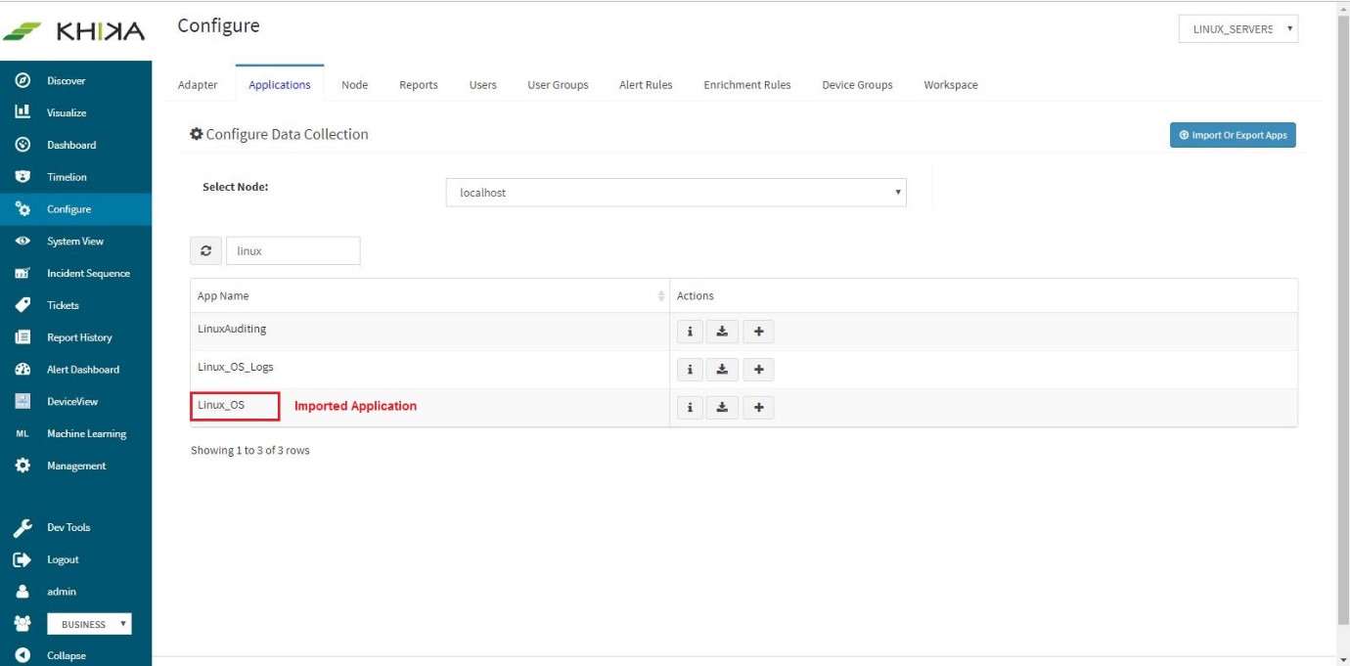Click the Machine Learning ML icon
This screenshot has height=666, width=1350.
pyautogui.click(x=22, y=434)
